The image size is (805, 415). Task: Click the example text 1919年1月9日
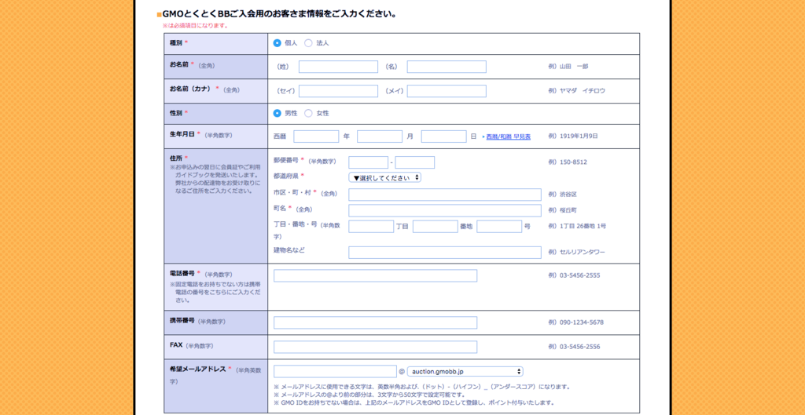click(x=579, y=137)
